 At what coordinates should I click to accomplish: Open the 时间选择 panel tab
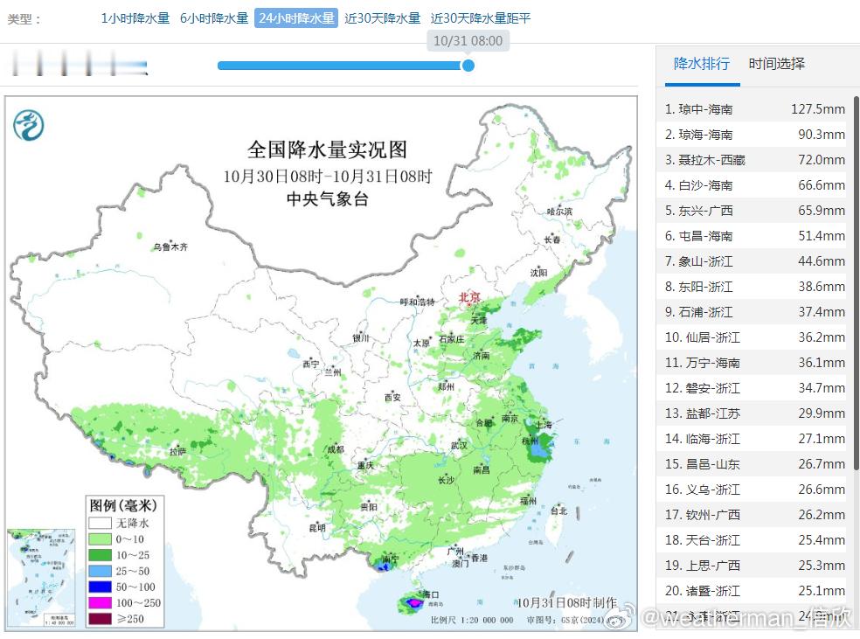coord(776,64)
